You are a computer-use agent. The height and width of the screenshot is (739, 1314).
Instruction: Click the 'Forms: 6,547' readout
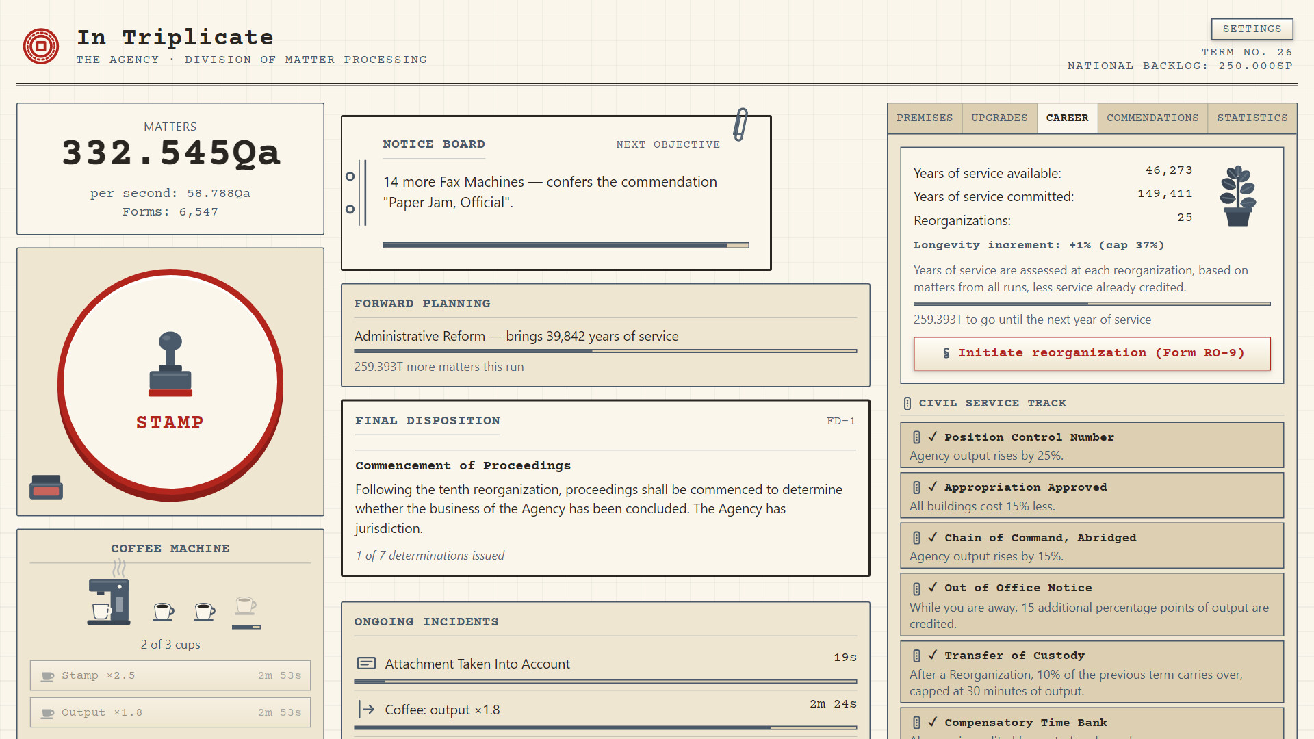click(x=170, y=212)
